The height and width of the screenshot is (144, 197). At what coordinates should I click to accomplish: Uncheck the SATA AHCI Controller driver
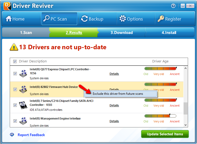[x=15, y=105]
